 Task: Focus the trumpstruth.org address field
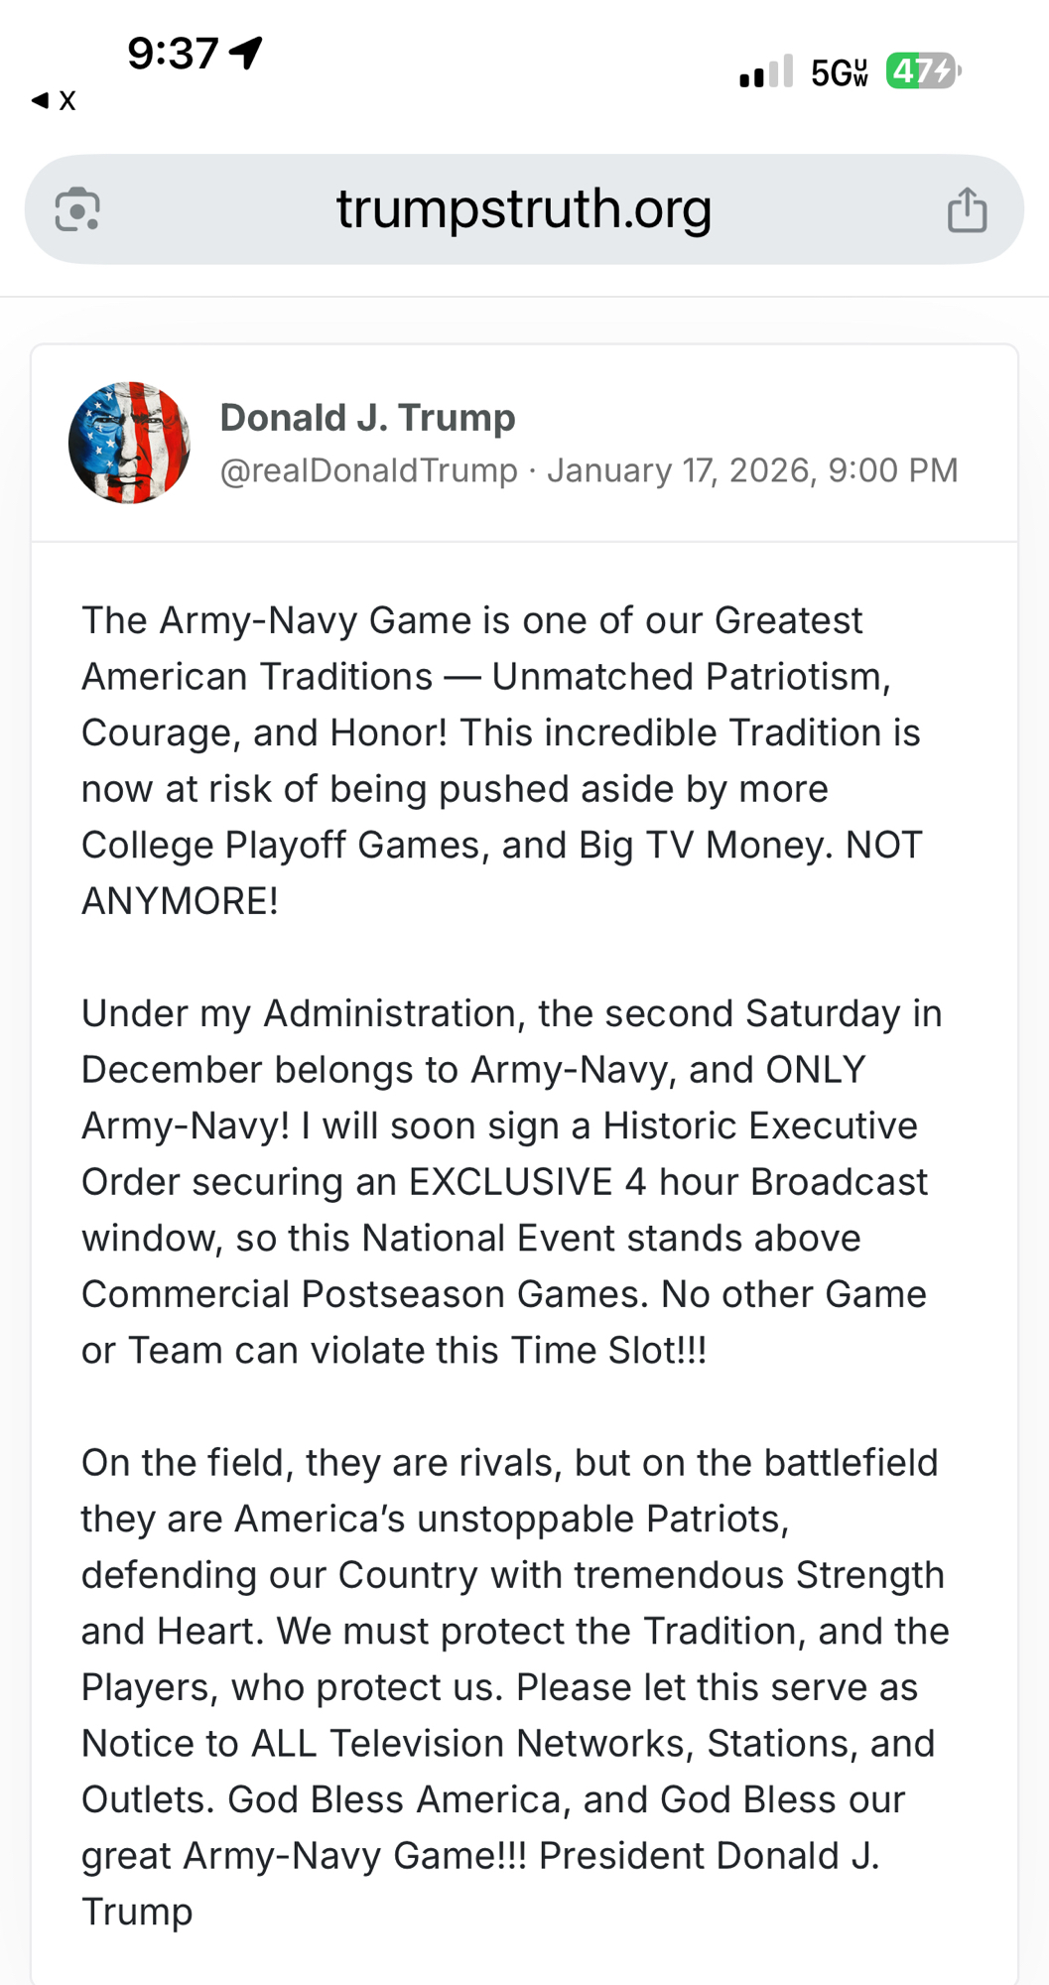pos(524,209)
